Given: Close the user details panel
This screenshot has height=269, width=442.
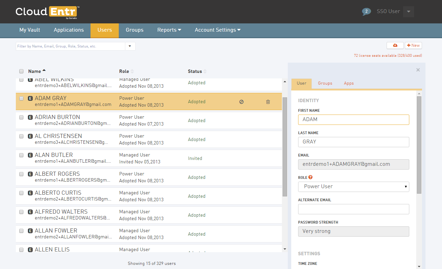Looking at the screenshot, I should (x=418, y=70).
